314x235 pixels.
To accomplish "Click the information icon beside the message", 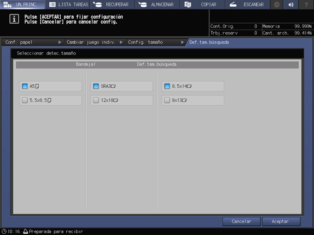I will 14,19.
